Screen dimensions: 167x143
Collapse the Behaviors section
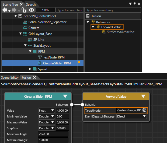click(x=88, y=22)
